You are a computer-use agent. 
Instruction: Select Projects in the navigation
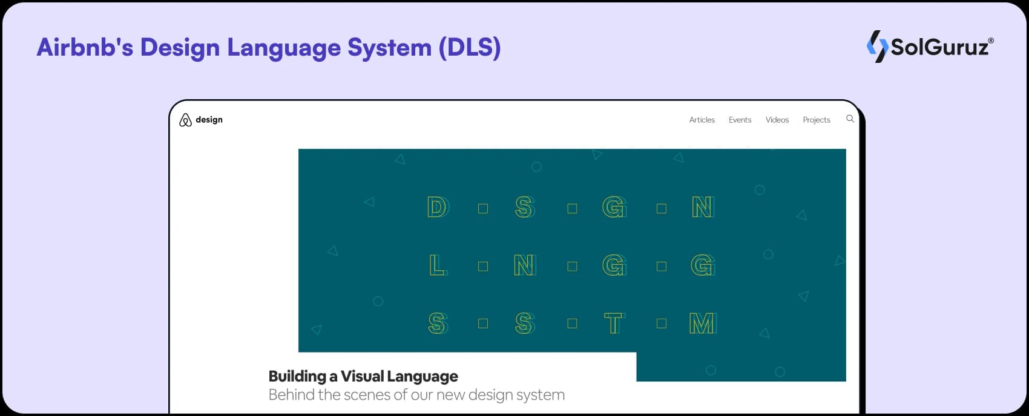[816, 120]
